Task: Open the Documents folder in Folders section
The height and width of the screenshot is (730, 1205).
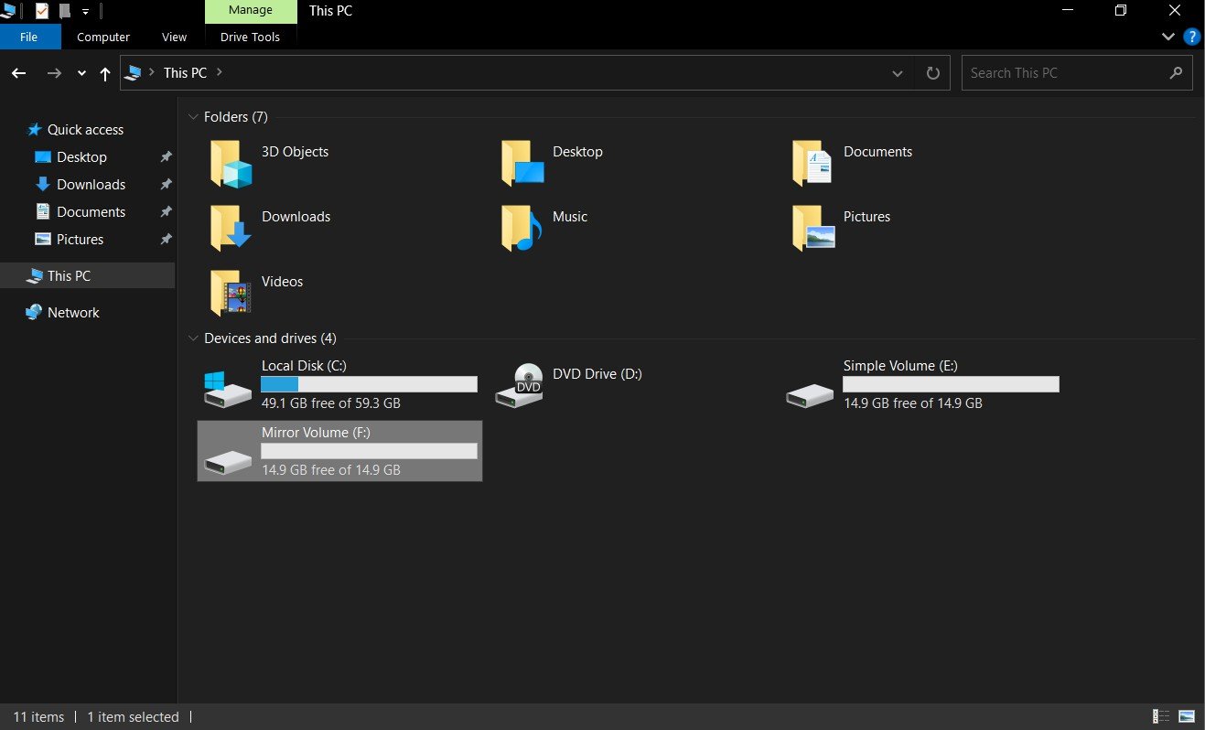Action: (x=813, y=164)
